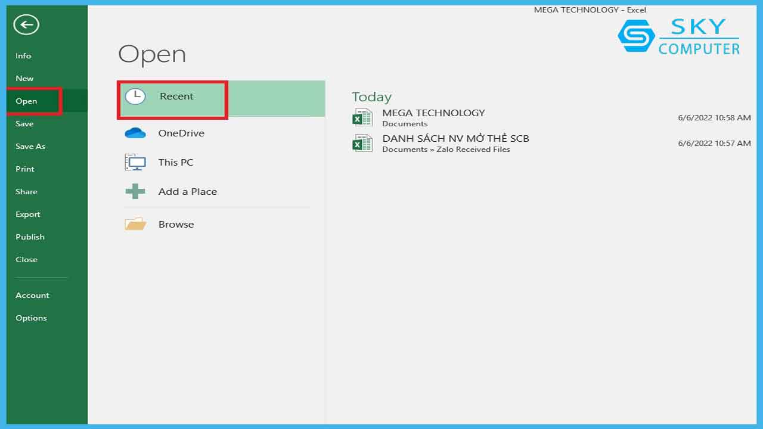The image size is (763, 429).
Task: Click the OneDrive cloud icon
Action: (x=135, y=133)
